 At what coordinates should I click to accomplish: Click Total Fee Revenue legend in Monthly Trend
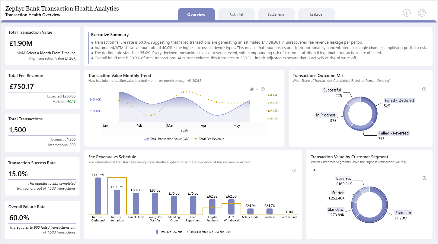[209, 139]
